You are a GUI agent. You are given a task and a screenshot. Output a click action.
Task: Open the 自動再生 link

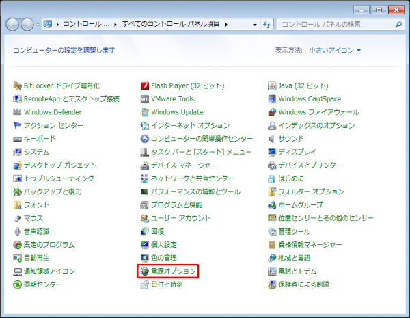coord(37,258)
